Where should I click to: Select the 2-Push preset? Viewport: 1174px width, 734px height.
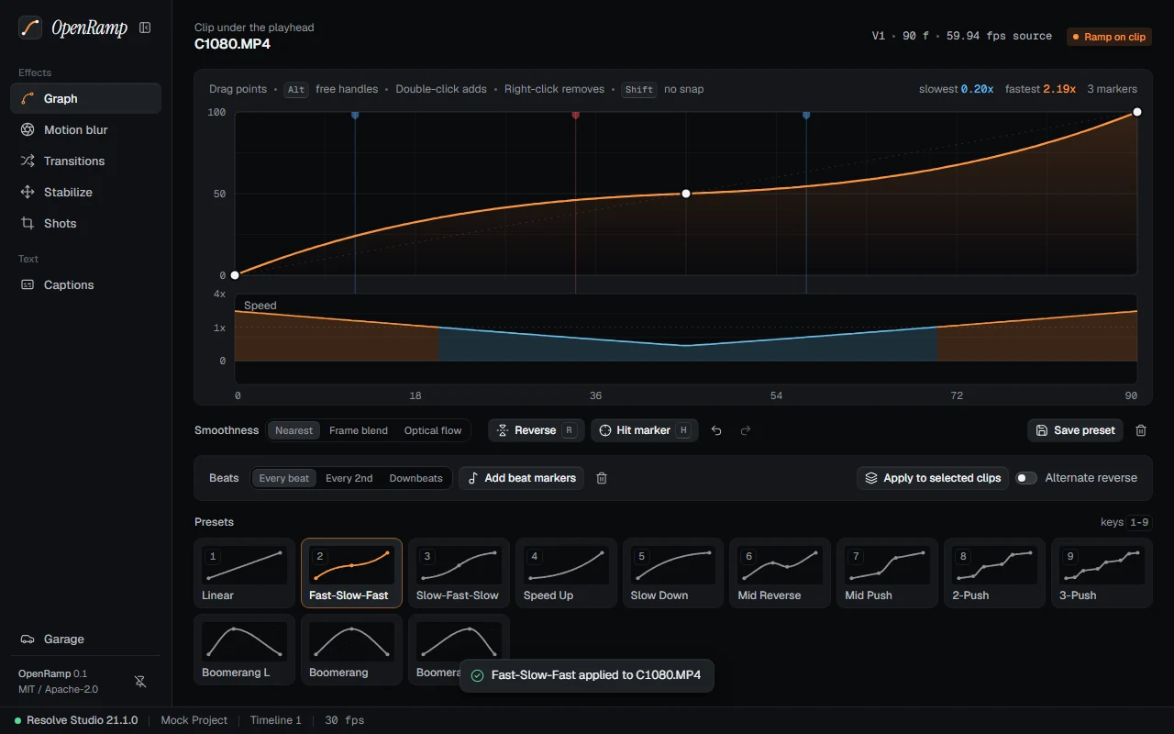pos(995,573)
